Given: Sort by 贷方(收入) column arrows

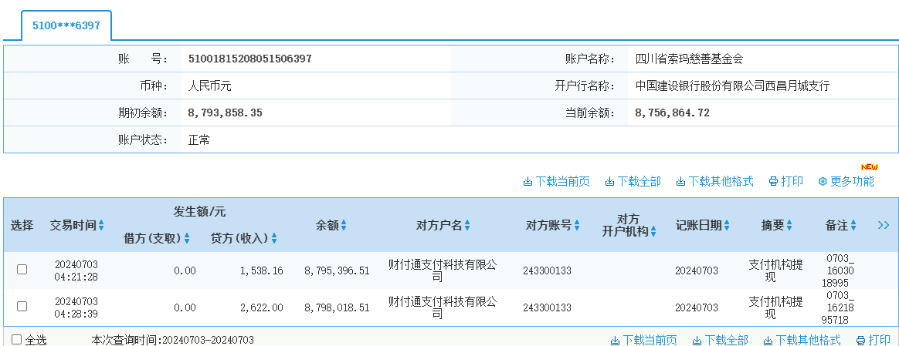Looking at the screenshot, I should coord(274,238).
